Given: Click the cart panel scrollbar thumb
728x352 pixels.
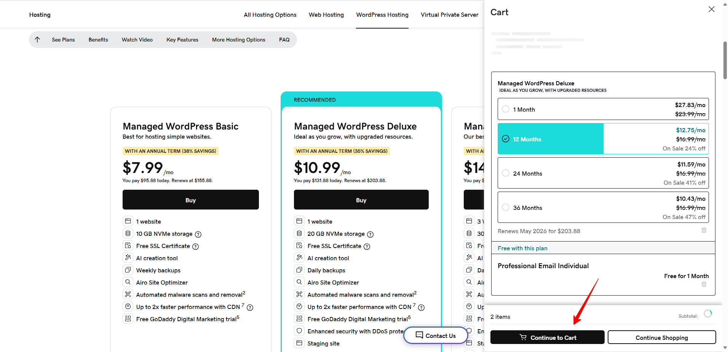Looking at the screenshot, I should (x=725, y=61).
